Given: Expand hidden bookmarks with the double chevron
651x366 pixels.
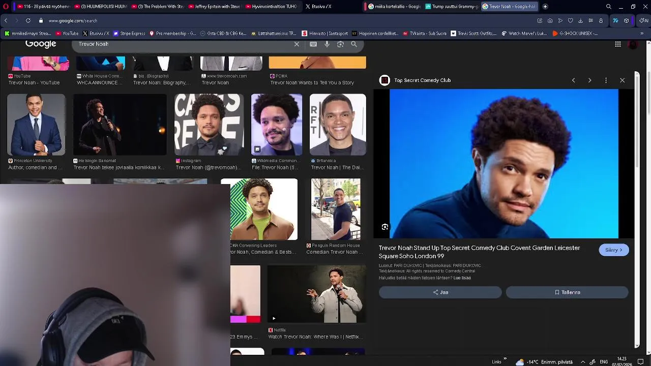Looking at the screenshot, I should 641,33.
